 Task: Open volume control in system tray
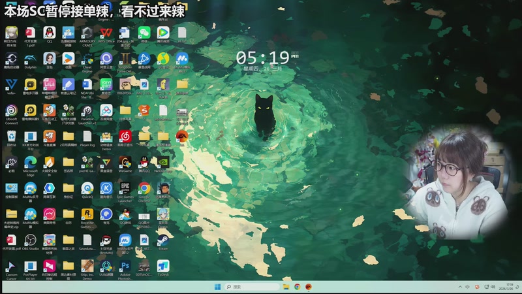tap(493, 287)
